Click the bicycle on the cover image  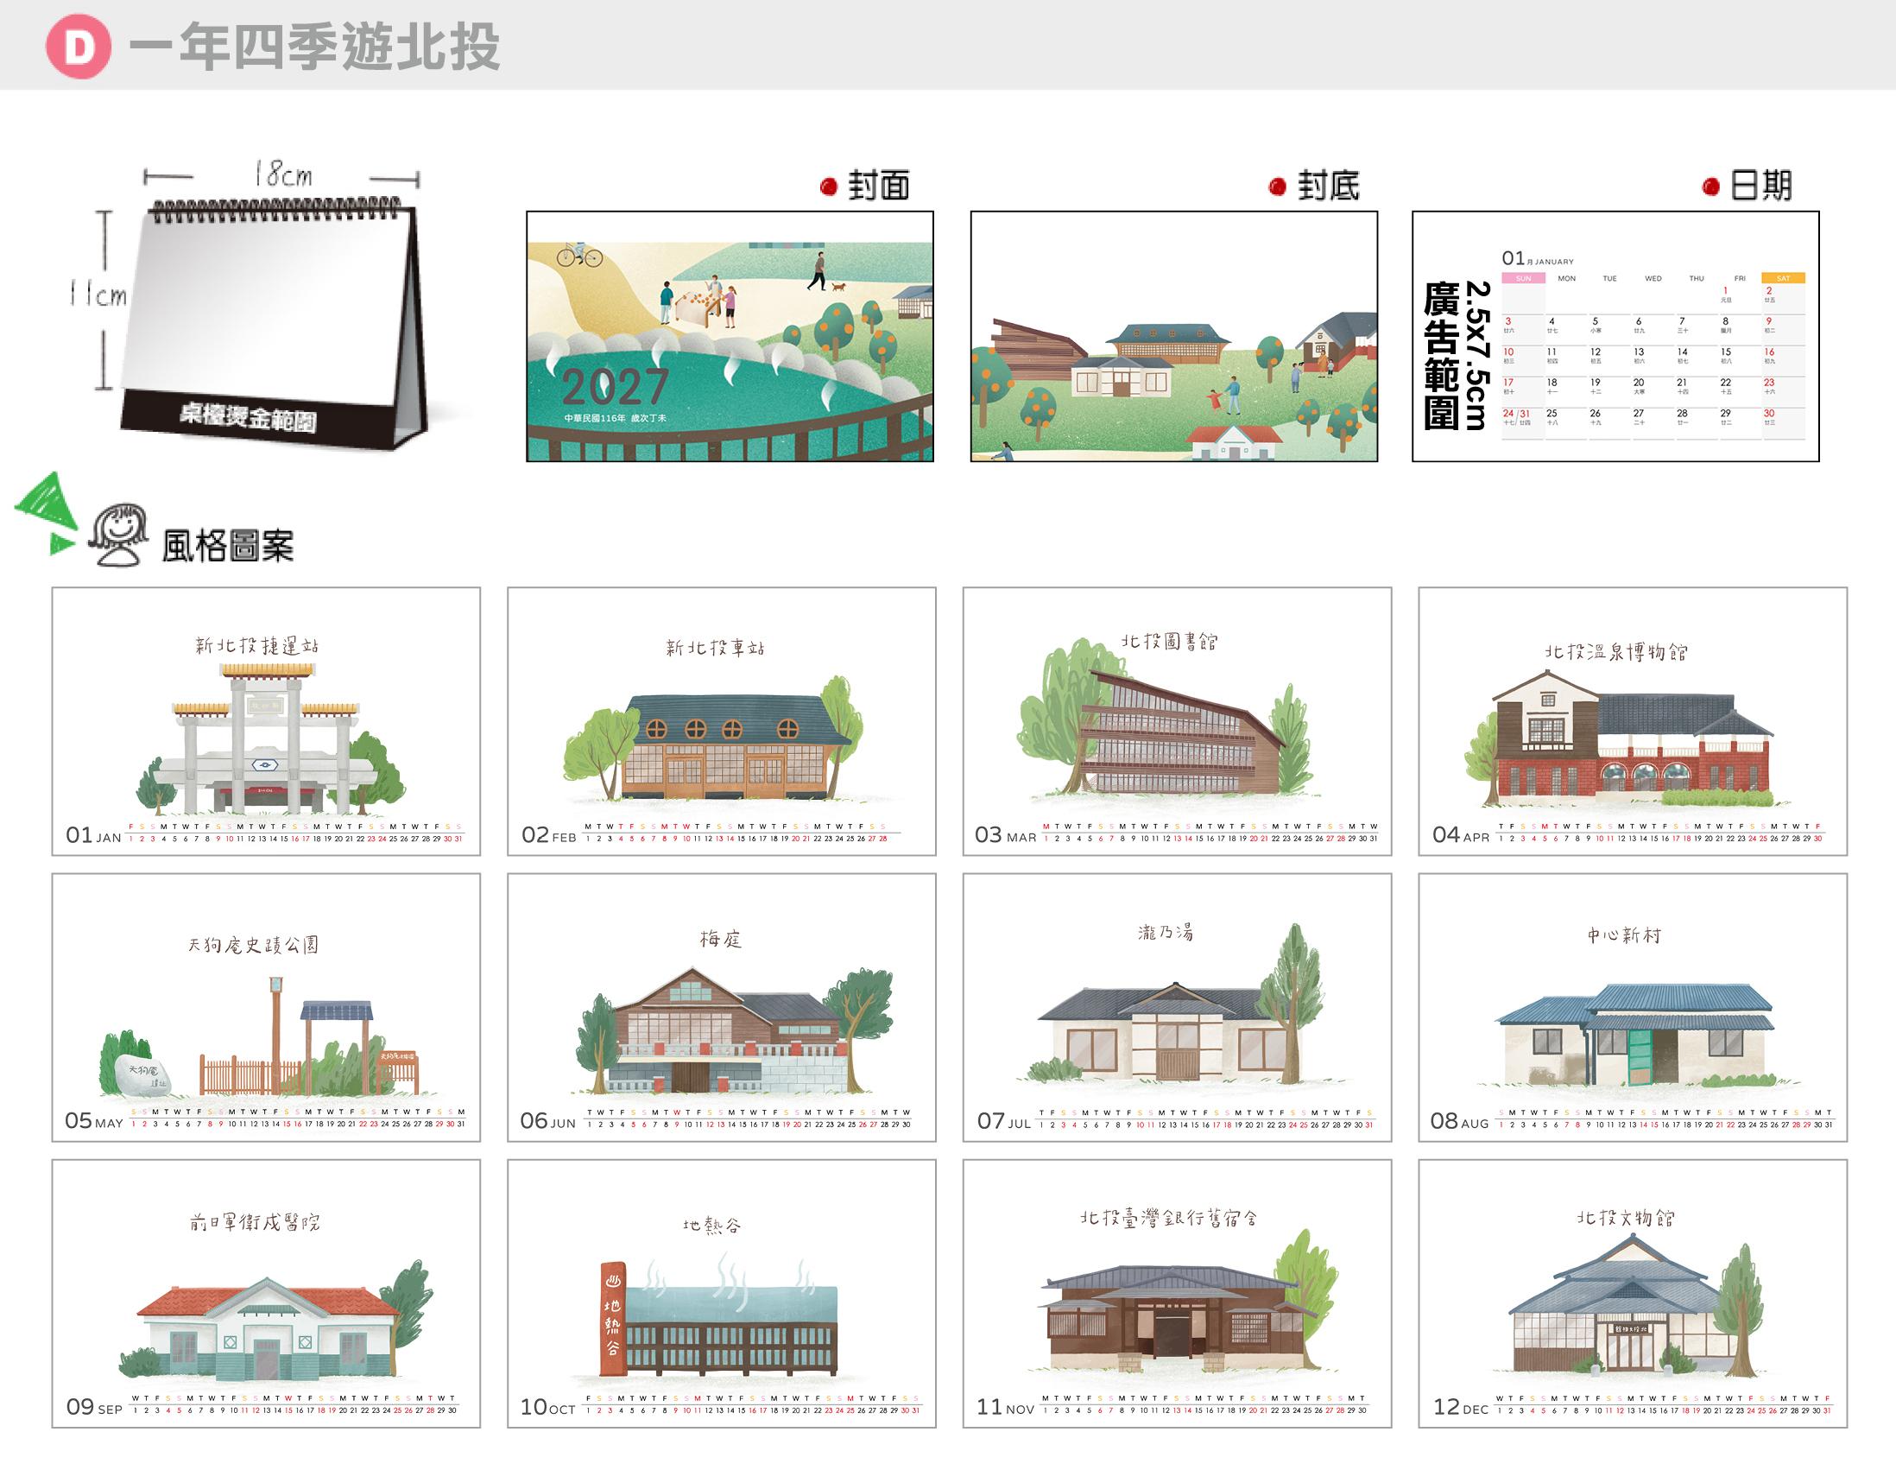pos(579,255)
